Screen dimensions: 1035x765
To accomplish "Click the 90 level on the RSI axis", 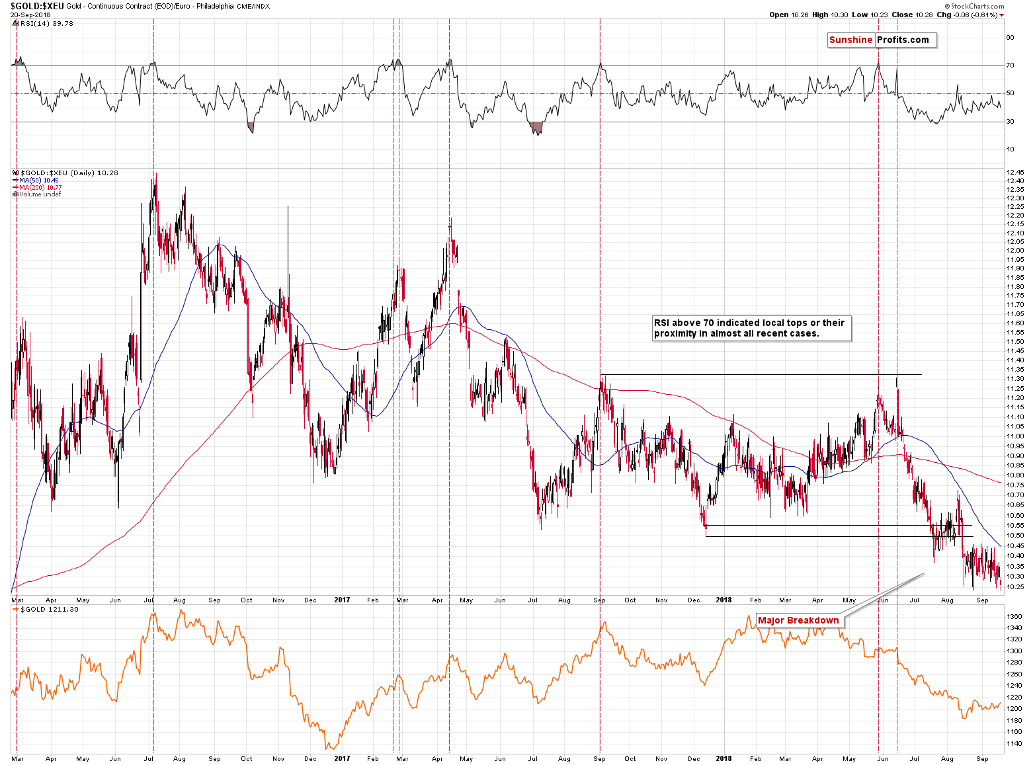I will (x=1011, y=38).
